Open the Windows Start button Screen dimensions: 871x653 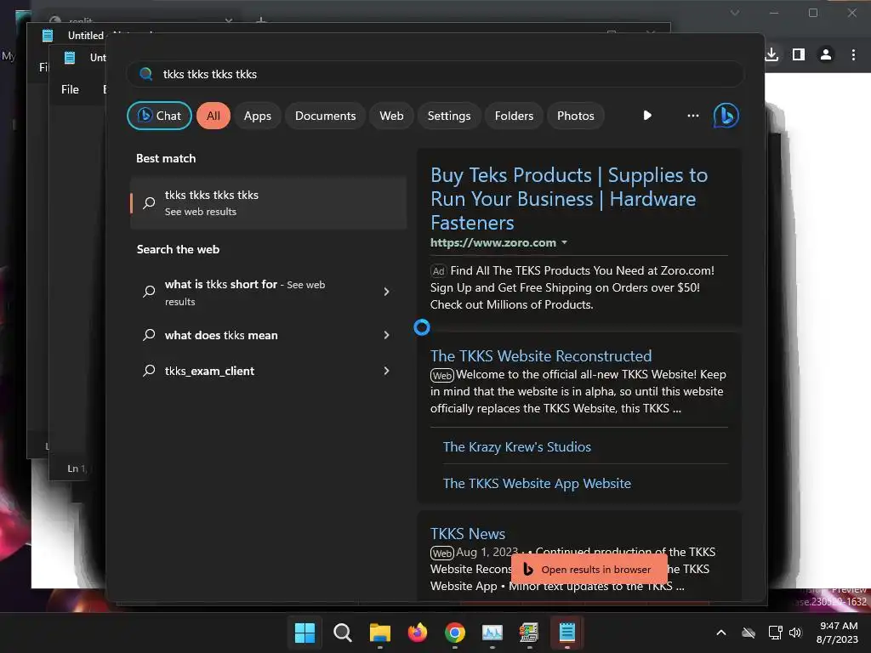[x=305, y=633]
